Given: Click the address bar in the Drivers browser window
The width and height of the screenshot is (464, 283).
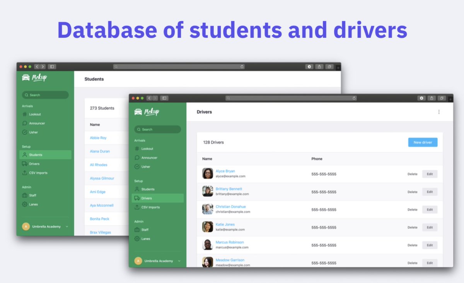Looking at the screenshot, I should (x=291, y=98).
